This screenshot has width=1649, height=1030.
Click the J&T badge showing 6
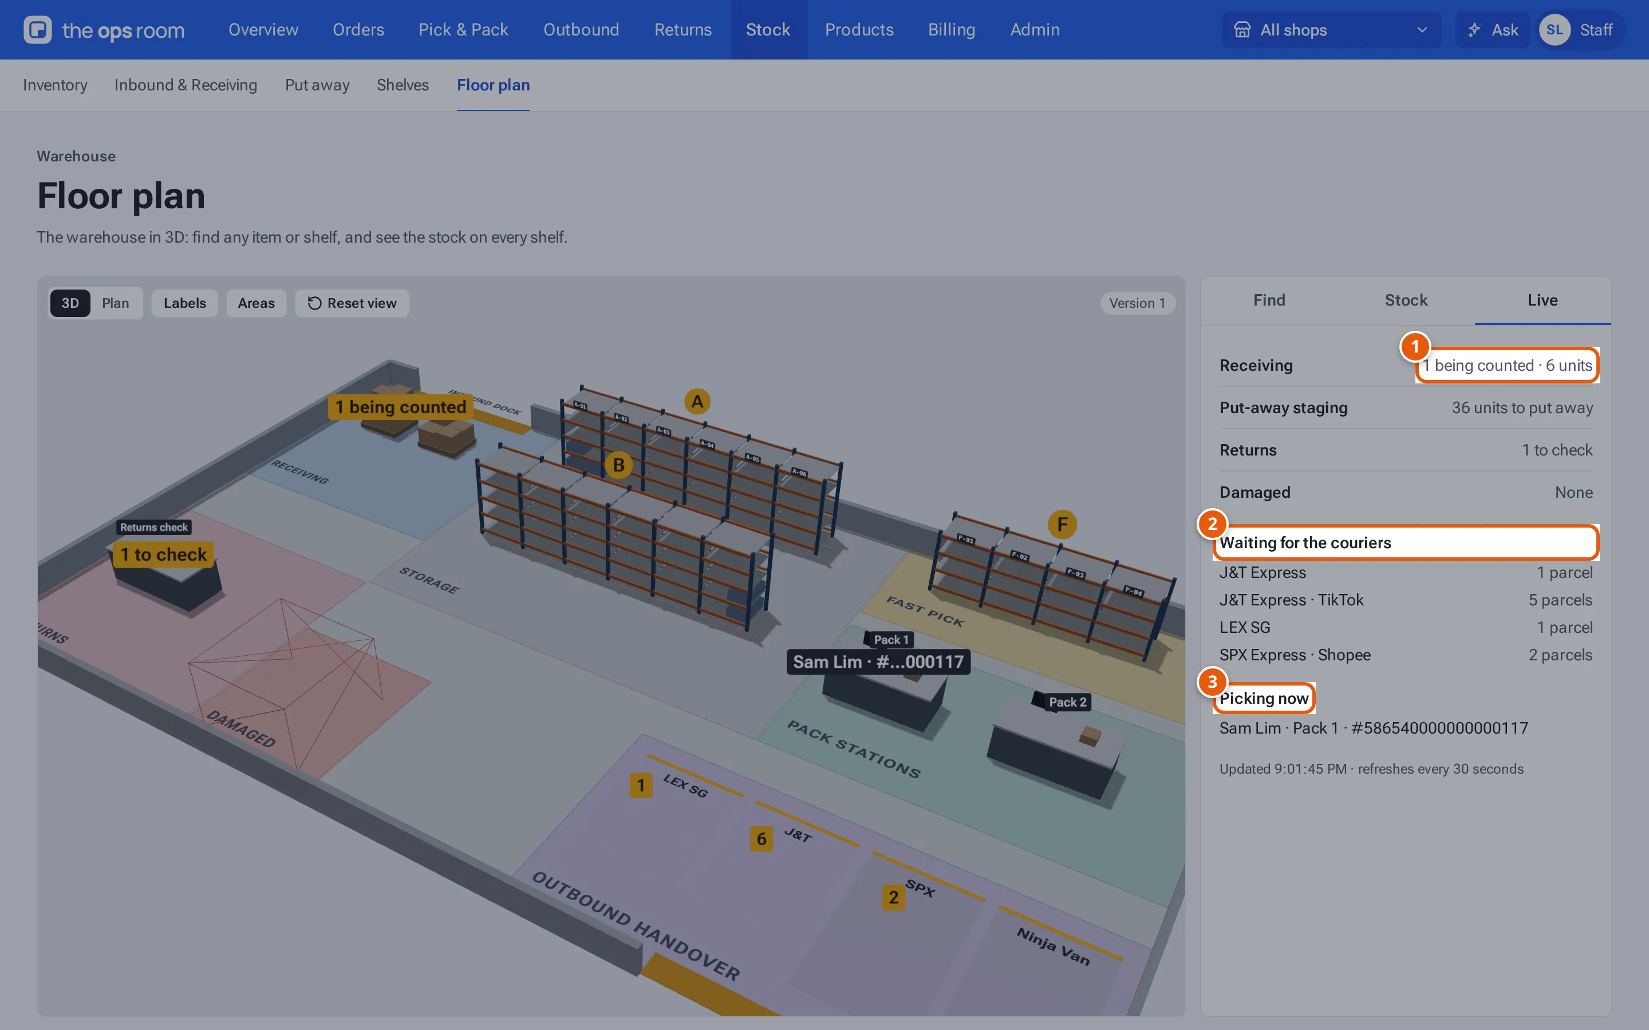pyautogui.click(x=761, y=838)
